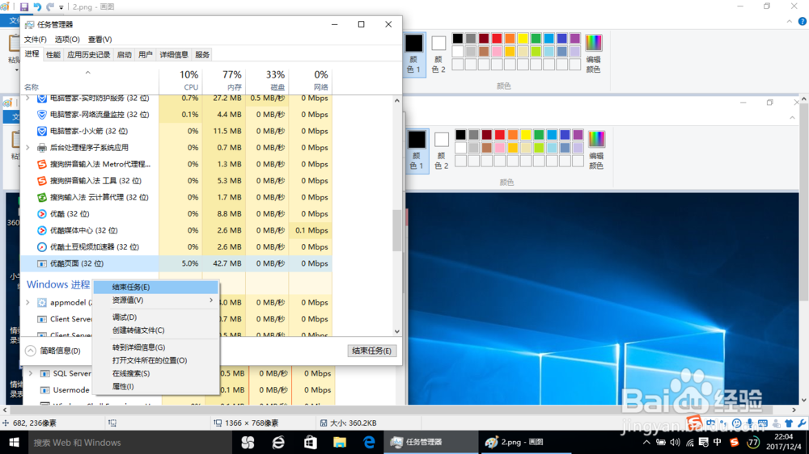Click the Windows Start button
Image resolution: width=809 pixels, height=454 pixels.
coord(14,442)
